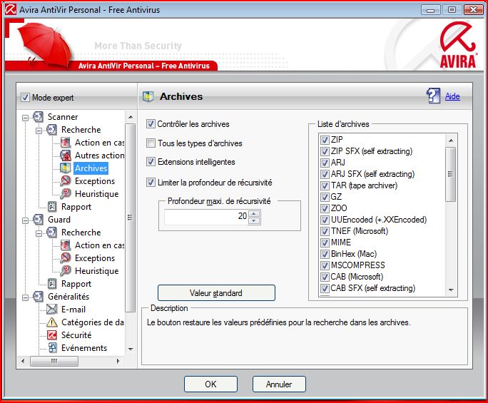Click the Guard section icon
This screenshot has width=488, height=403.
click(x=38, y=220)
